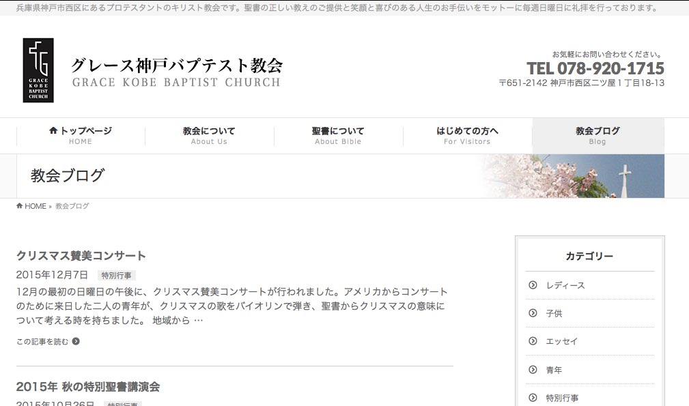
Task: Click the cherry blossom cross banner image
Action: [572, 176]
